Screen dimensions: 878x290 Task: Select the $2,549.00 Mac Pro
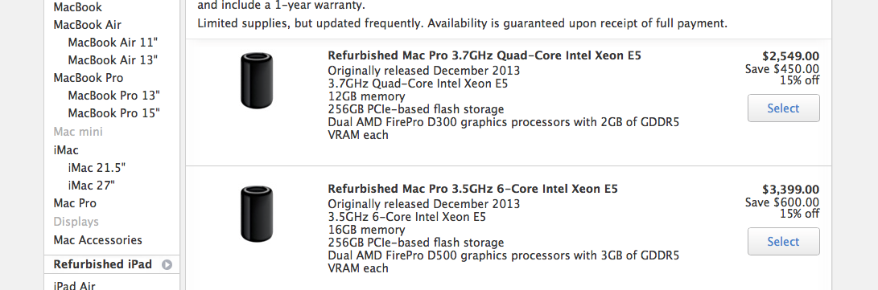783,108
